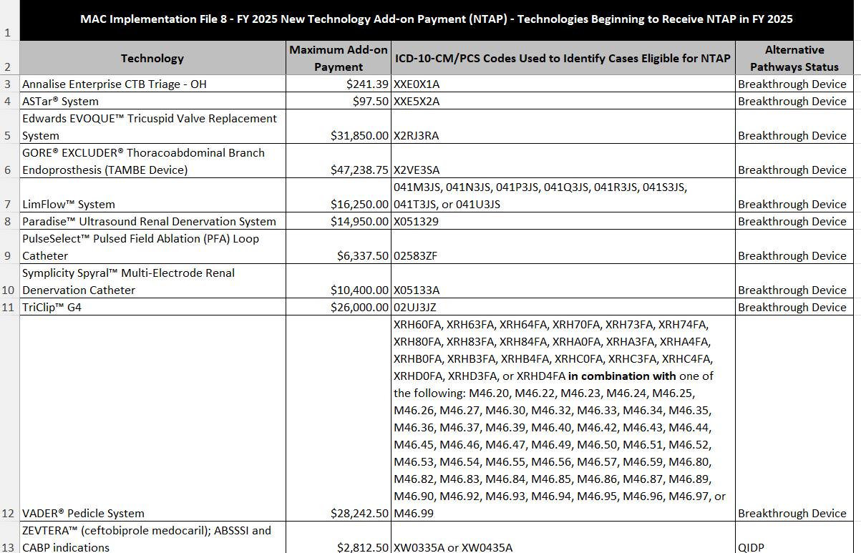Viewport: 861px width, 553px height.
Task: Click "Breakthrough Device" in the ASTar row
Action: (792, 101)
